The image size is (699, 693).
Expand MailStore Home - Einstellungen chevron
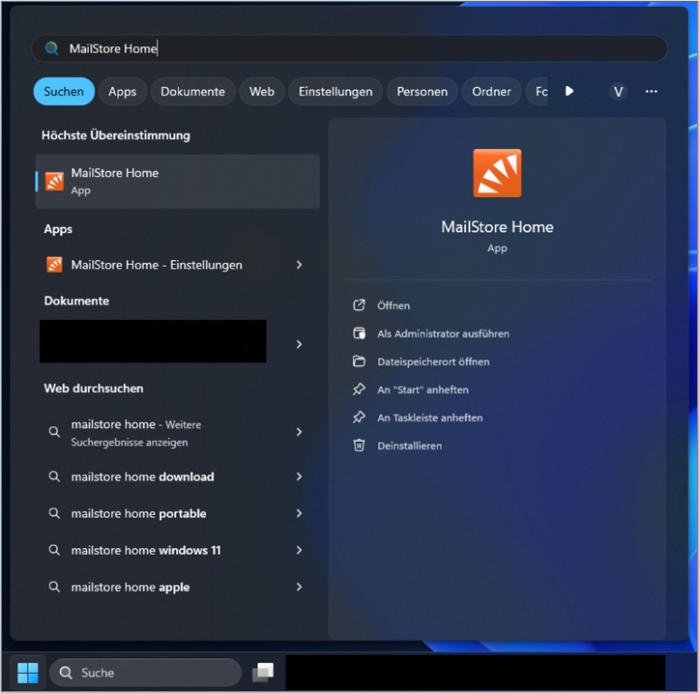[299, 265]
